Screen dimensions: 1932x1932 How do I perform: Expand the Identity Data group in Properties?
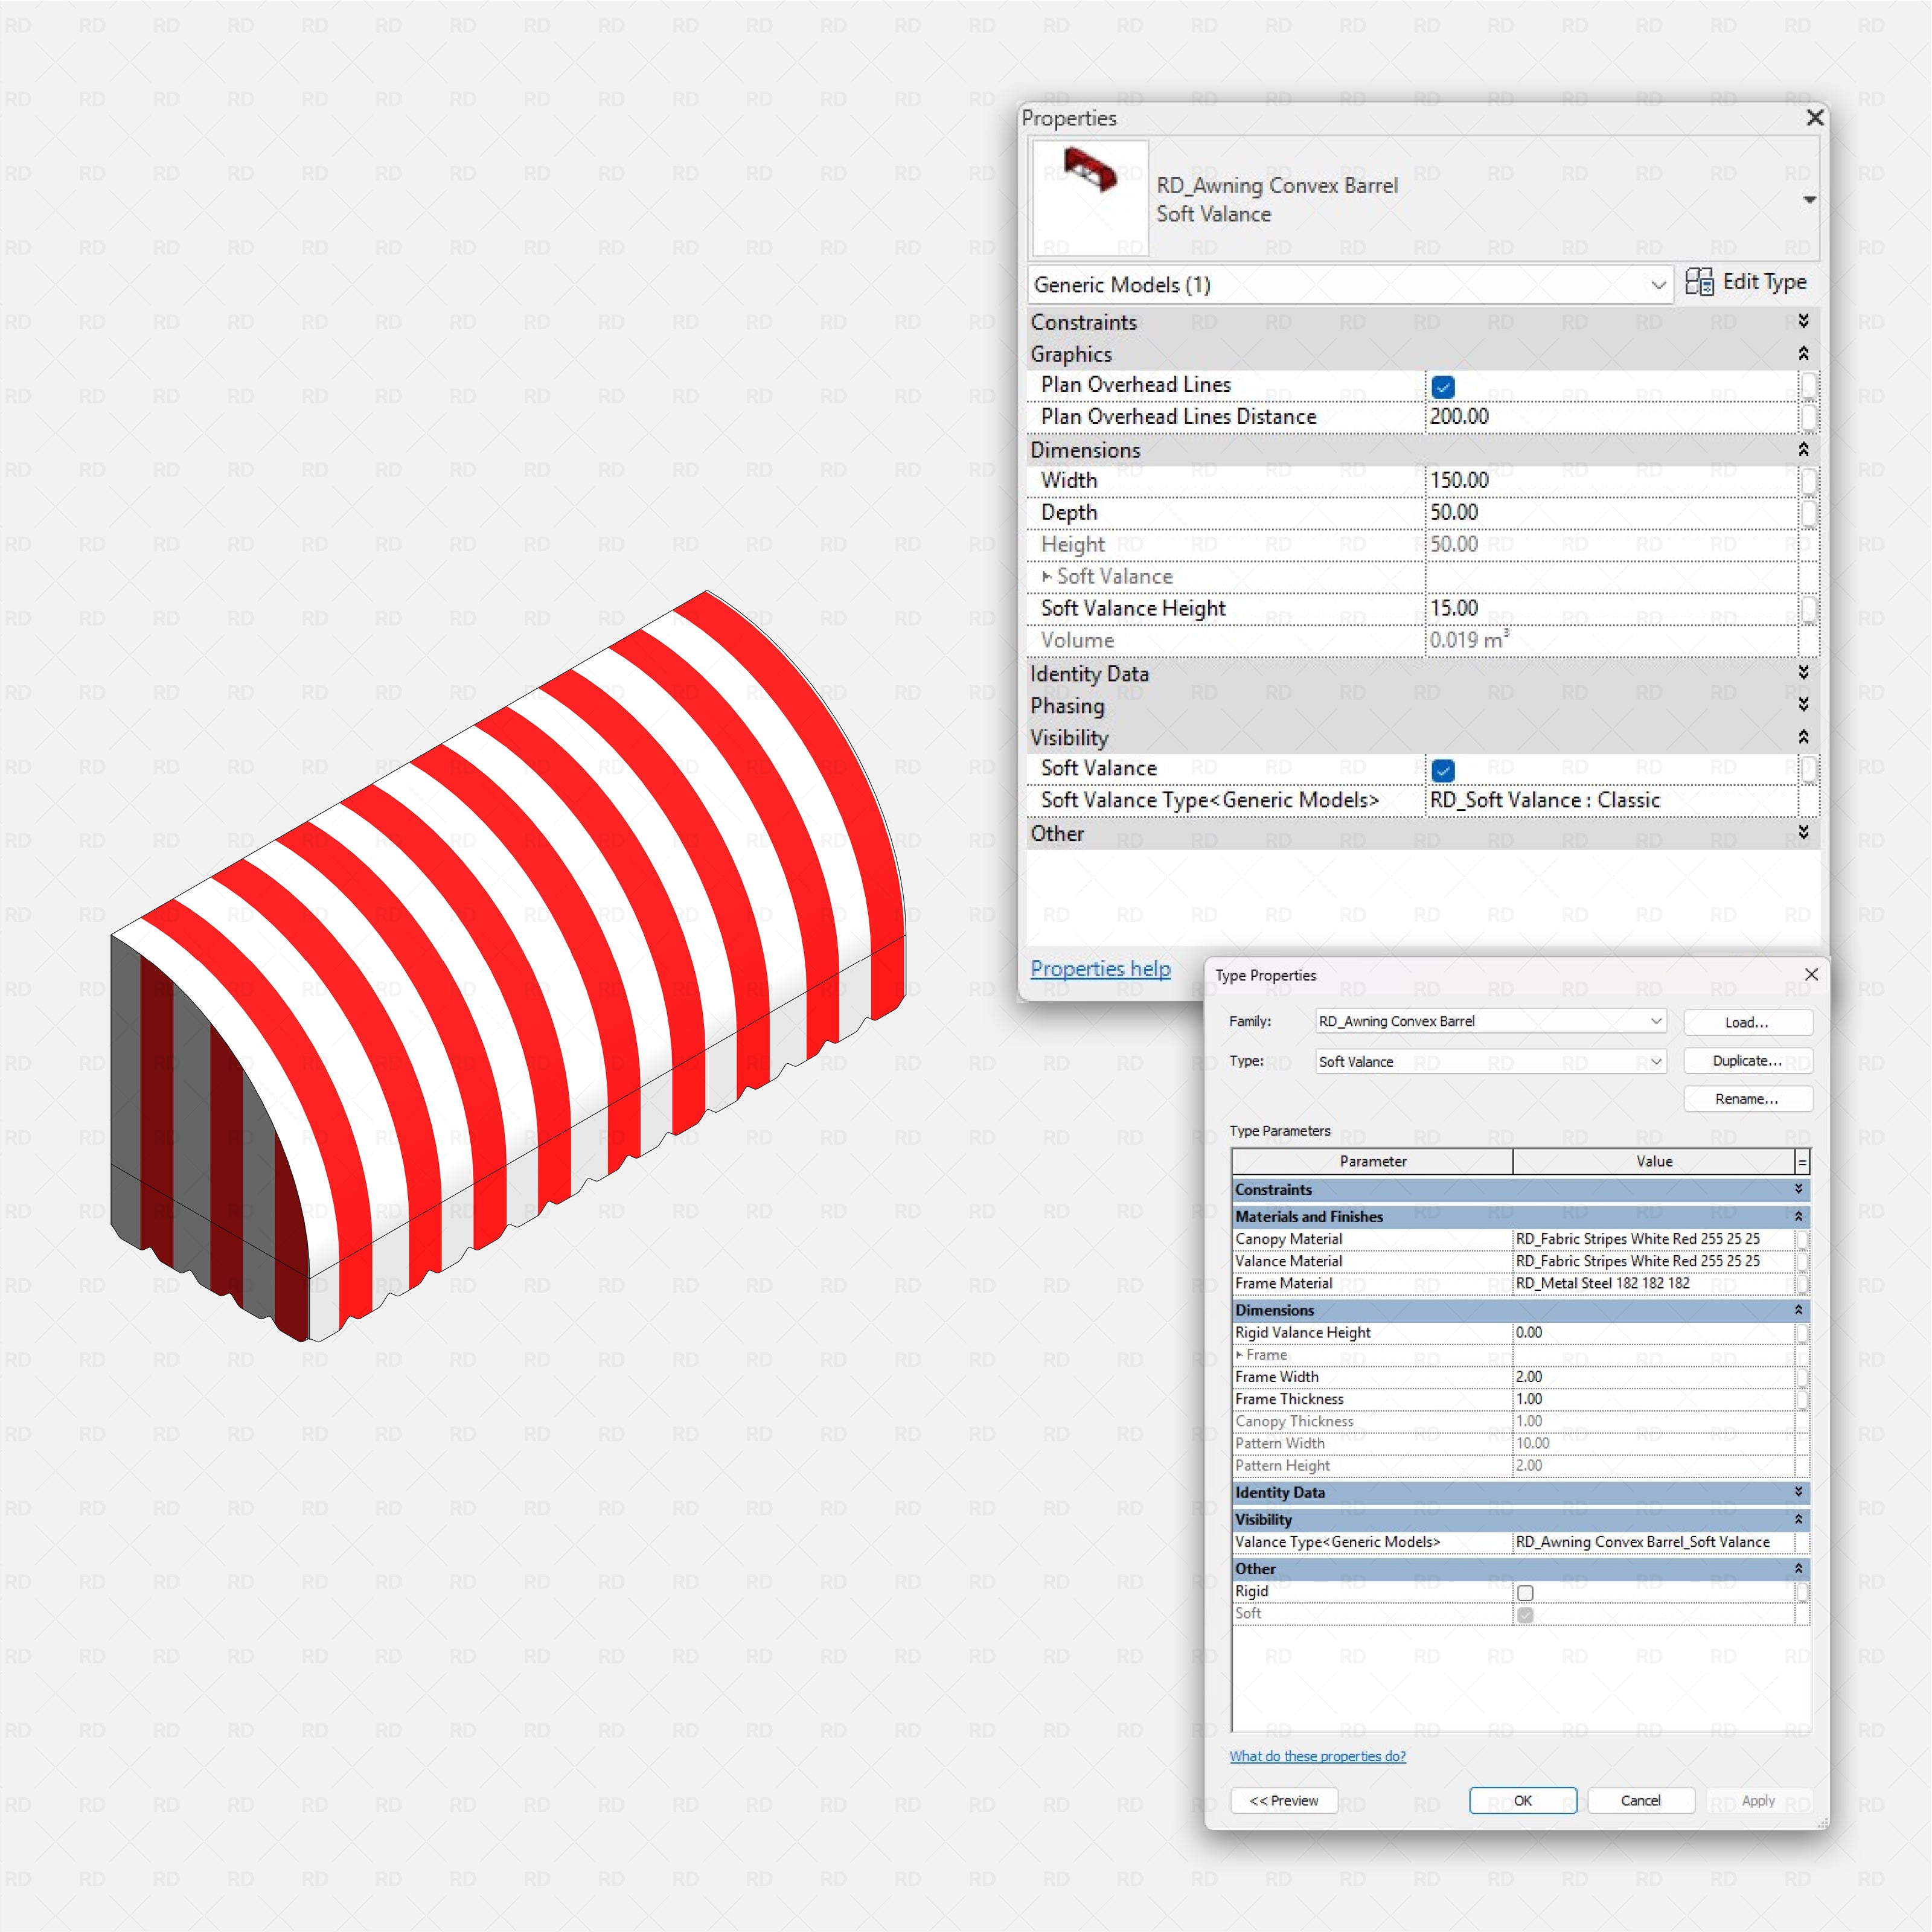tap(1803, 672)
